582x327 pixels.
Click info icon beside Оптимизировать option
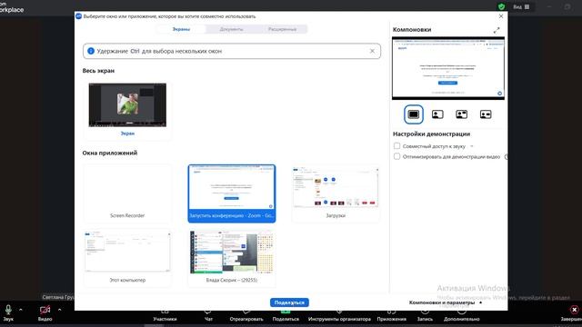pyautogui.click(x=506, y=157)
